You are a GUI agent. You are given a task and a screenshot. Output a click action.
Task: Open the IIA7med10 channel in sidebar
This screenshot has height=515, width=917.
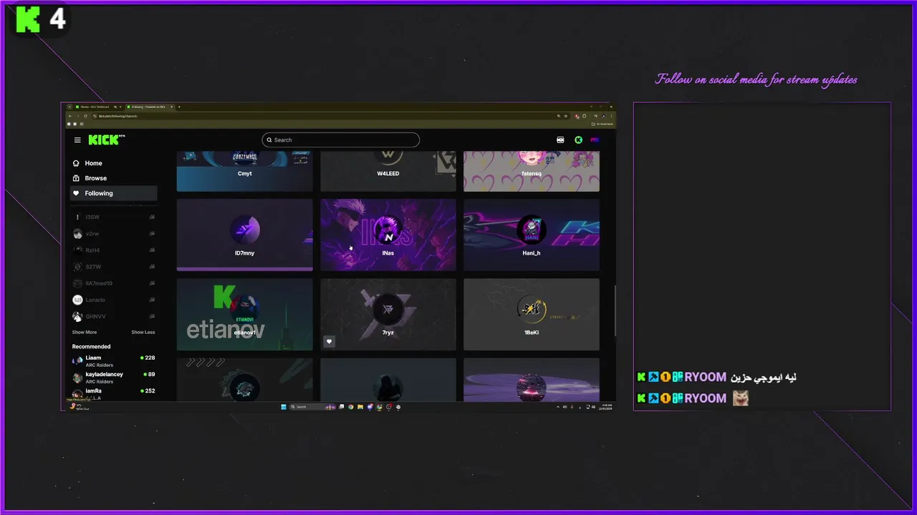click(x=115, y=283)
